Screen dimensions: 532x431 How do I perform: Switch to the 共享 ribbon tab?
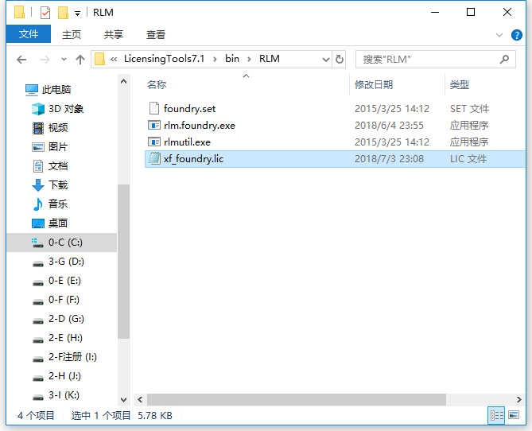(114, 34)
